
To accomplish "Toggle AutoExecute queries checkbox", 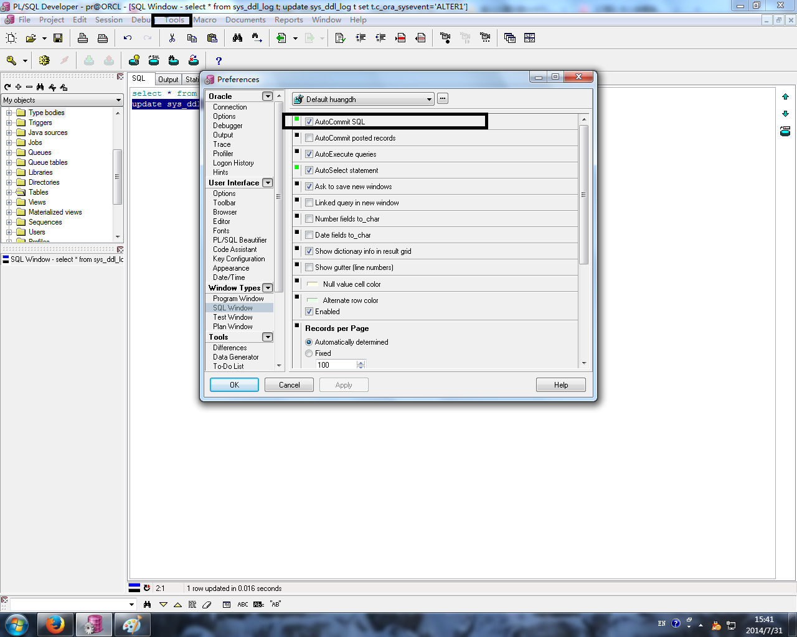I will coord(309,154).
